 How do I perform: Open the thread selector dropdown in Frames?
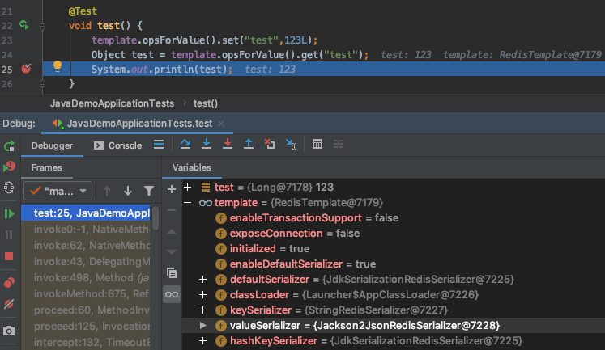[58, 191]
